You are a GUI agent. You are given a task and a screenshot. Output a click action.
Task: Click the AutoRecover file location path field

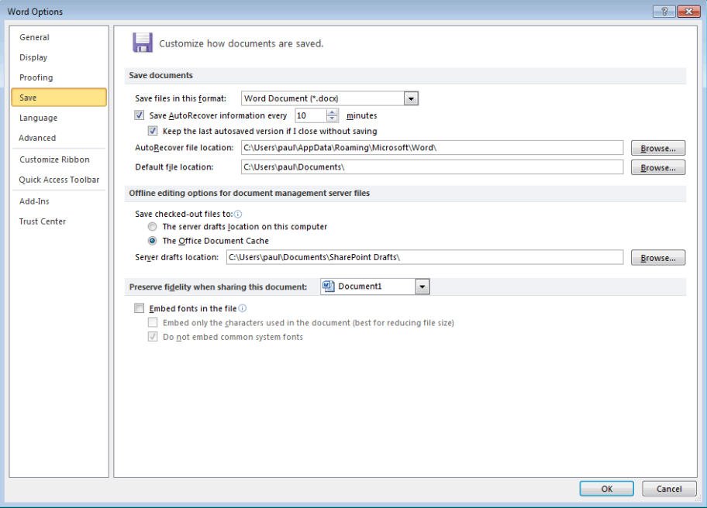coord(432,148)
